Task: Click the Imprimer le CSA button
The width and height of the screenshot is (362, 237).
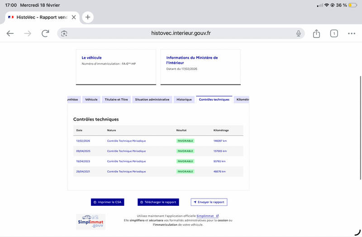Action: pyautogui.click(x=107, y=202)
